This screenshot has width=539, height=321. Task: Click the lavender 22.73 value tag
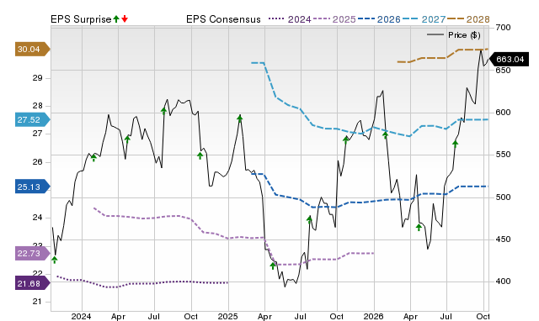point(32,254)
